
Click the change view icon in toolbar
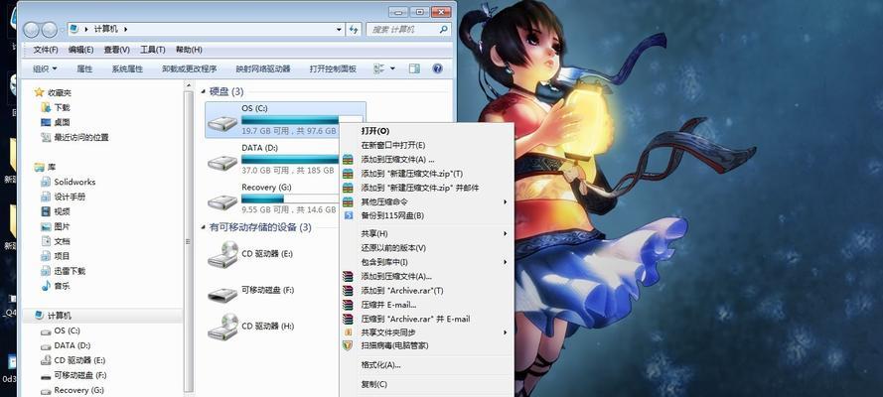click(x=379, y=68)
